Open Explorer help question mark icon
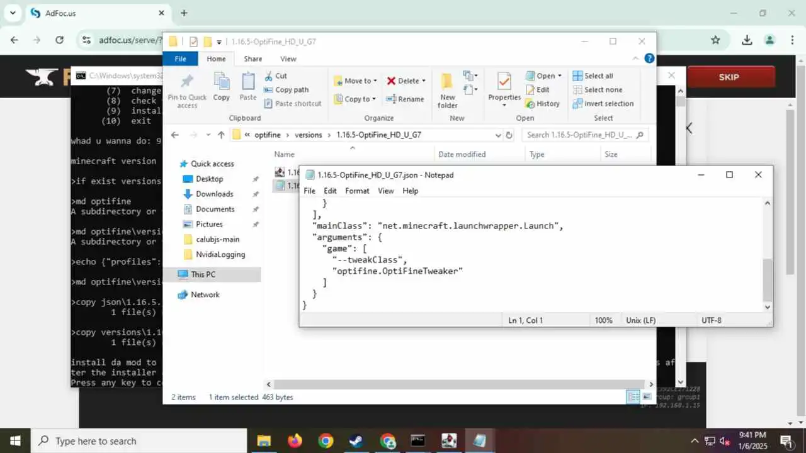Screen dimensions: 806x453 pos(650,59)
